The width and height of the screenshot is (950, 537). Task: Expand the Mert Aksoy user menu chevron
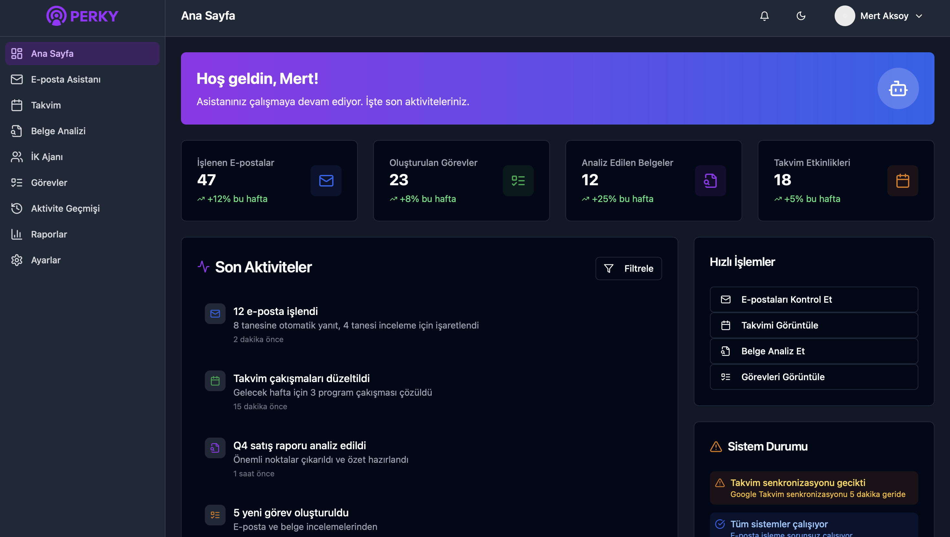919,16
